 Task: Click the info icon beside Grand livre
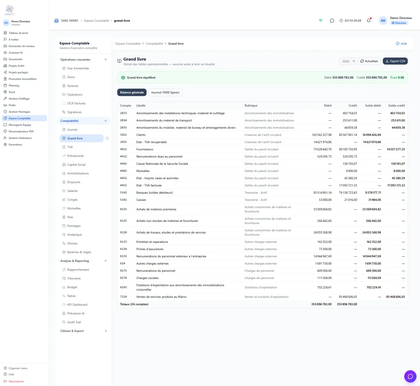point(107,139)
